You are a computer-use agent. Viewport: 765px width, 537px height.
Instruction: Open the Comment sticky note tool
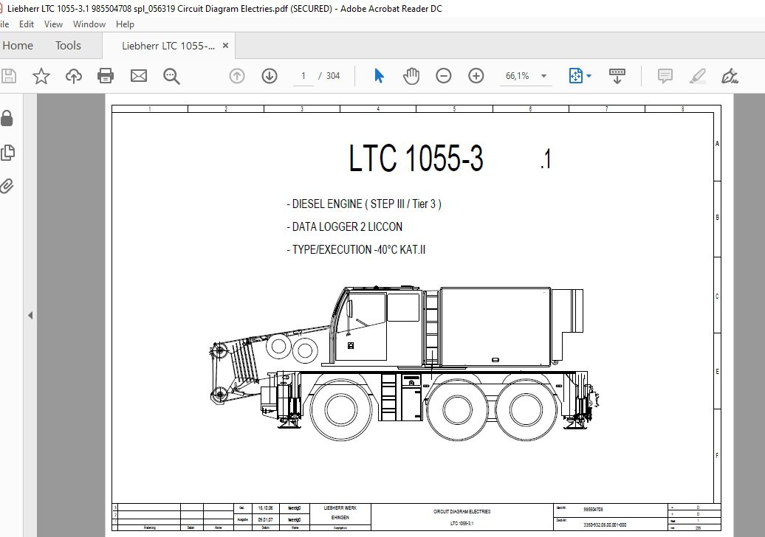tap(664, 75)
